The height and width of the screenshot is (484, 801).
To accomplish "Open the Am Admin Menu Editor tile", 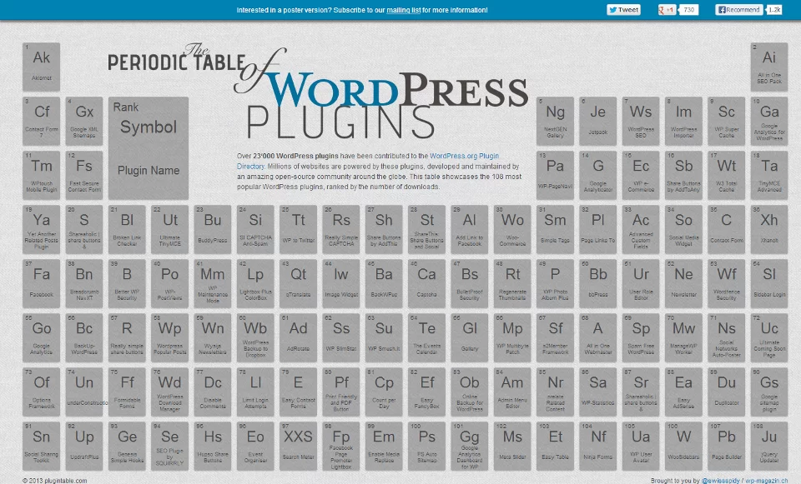I will [512, 392].
